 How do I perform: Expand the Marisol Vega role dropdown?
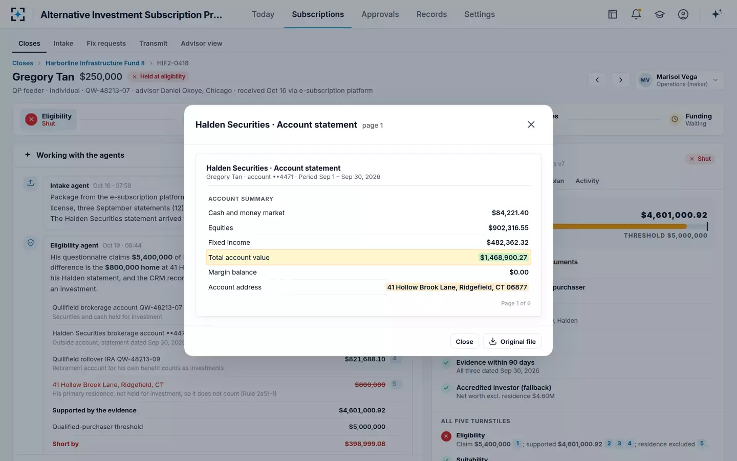(x=679, y=80)
